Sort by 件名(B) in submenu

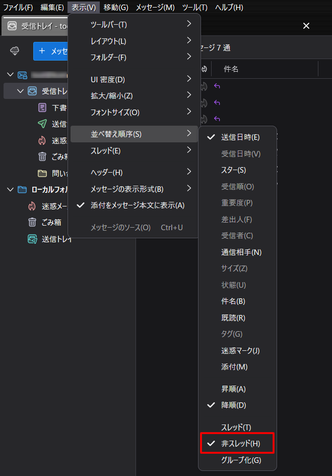(233, 301)
